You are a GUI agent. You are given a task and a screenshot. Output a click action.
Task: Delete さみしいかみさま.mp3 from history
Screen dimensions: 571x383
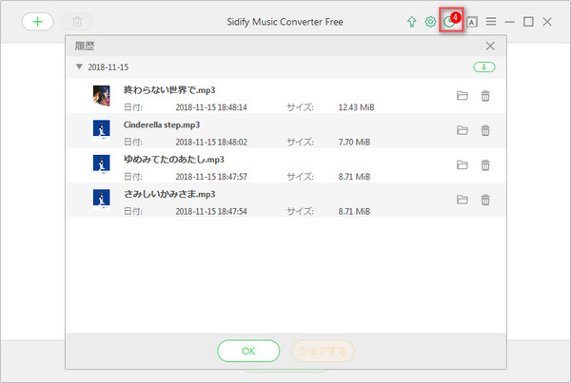click(x=485, y=200)
